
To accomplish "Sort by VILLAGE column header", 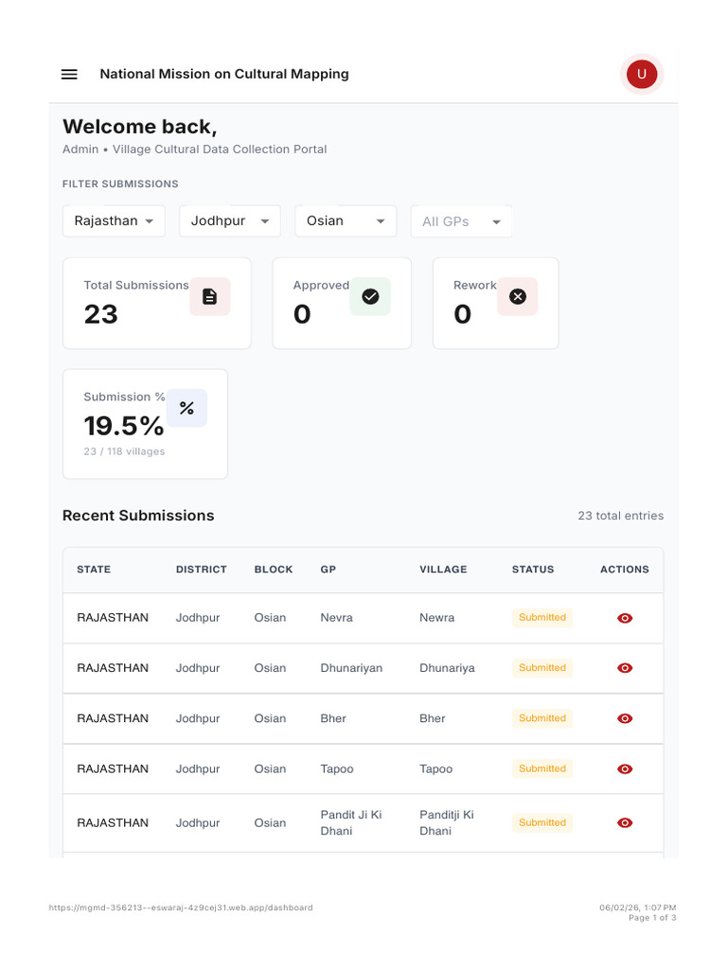I will click(443, 569).
